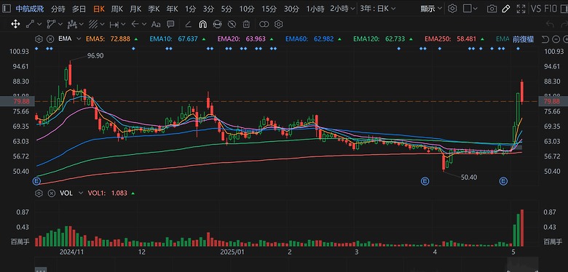Screen dimensions: 568x272
Task: Click the 中航成飛 stock name
Action: [30, 9]
